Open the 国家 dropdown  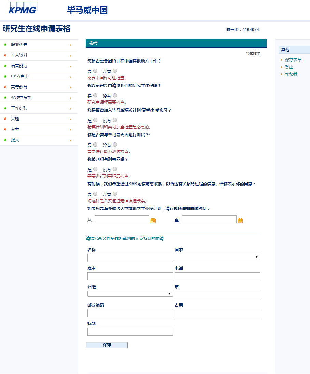[217, 257]
